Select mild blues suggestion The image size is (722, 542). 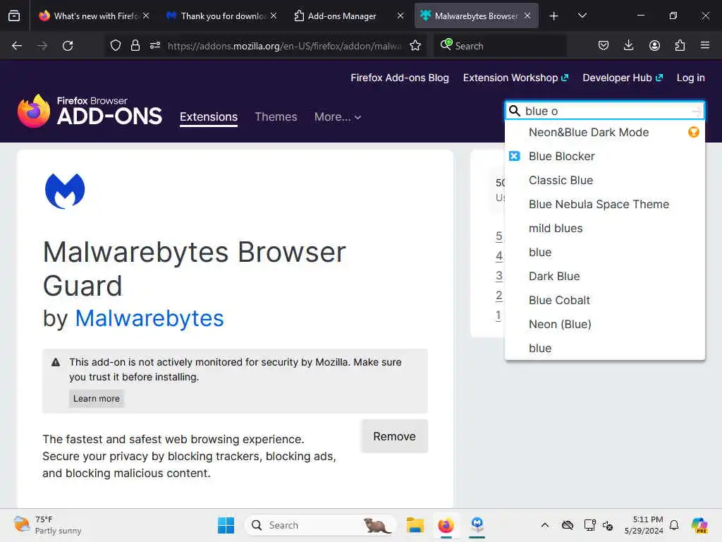click(x=604, y=228)
